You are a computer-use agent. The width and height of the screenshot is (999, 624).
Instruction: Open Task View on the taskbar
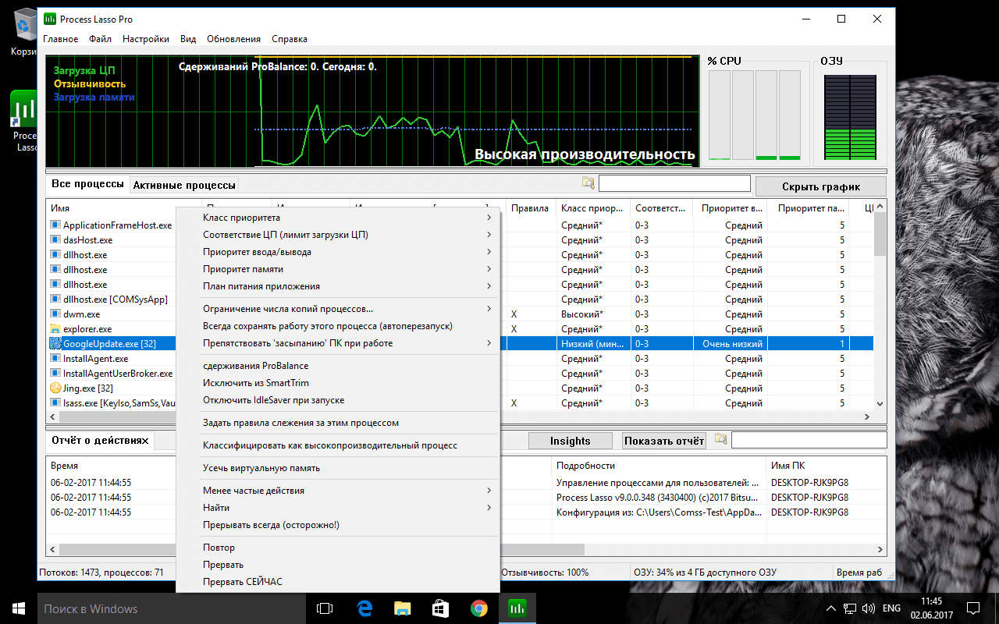point(325,608)
